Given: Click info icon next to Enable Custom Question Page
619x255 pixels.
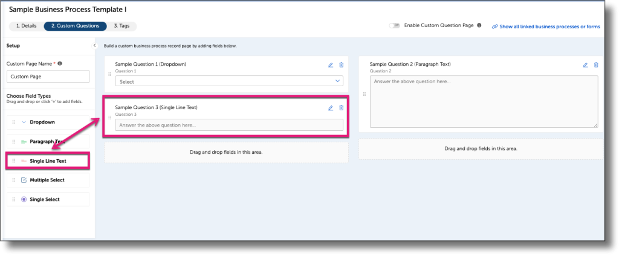Looking at the screenshot, I should click(479, 25).
